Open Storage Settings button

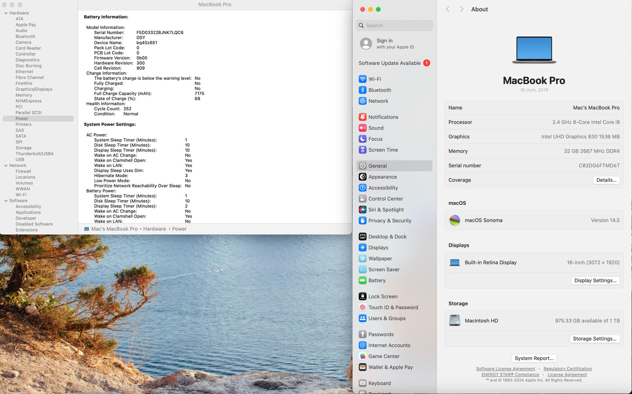(594, 339)
